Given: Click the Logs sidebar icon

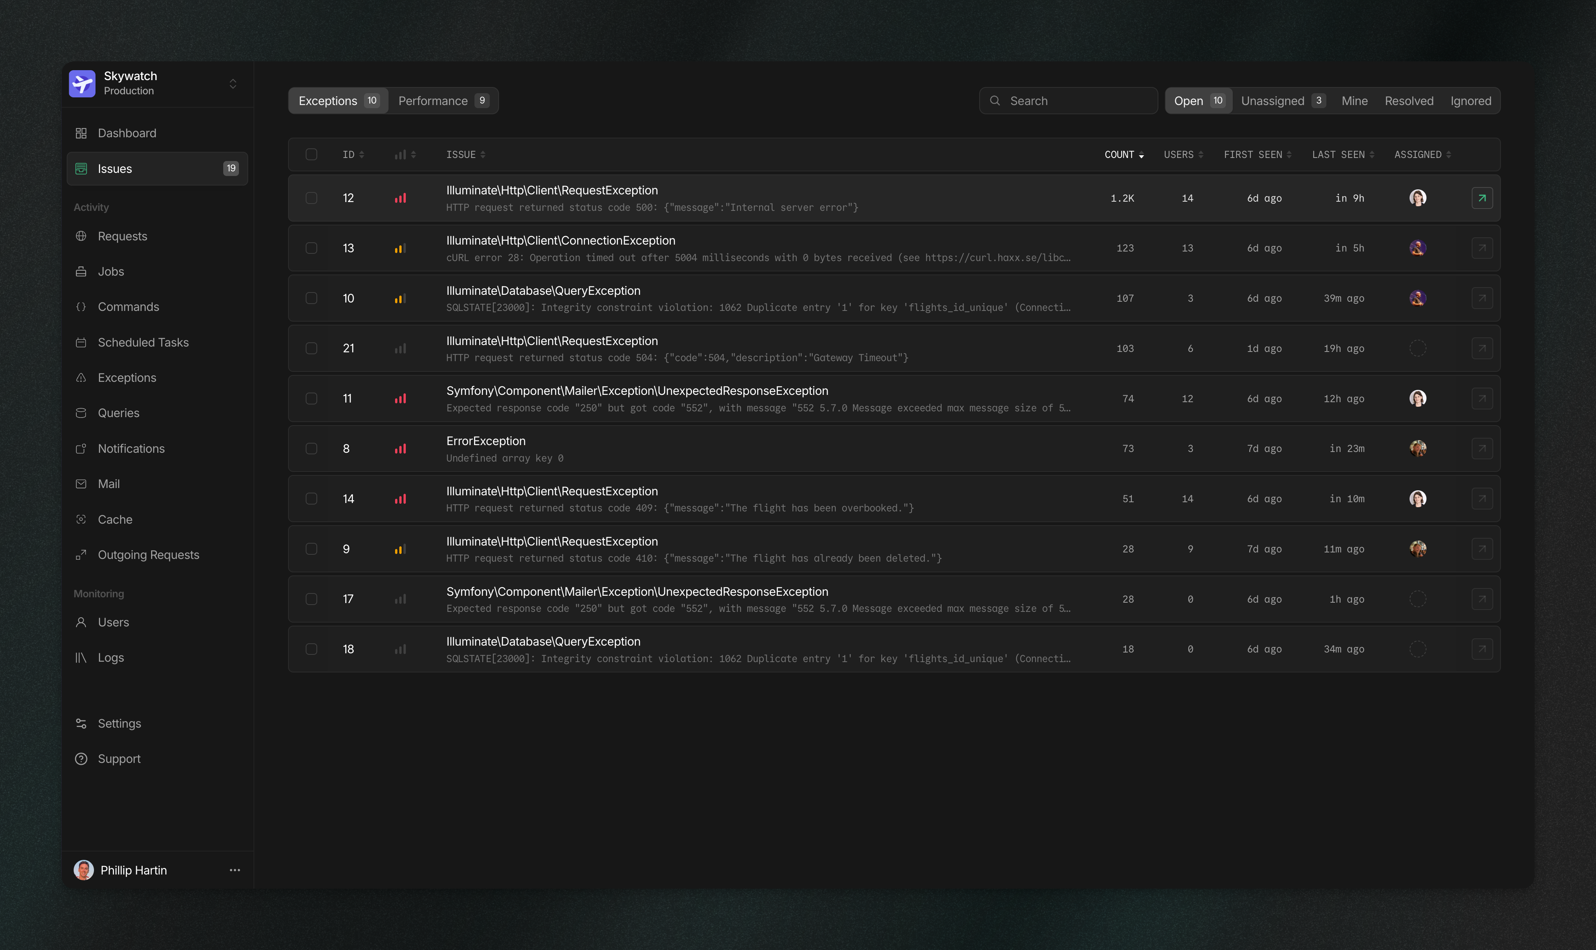Looking at the screenshot, I should tap(81, 657).
